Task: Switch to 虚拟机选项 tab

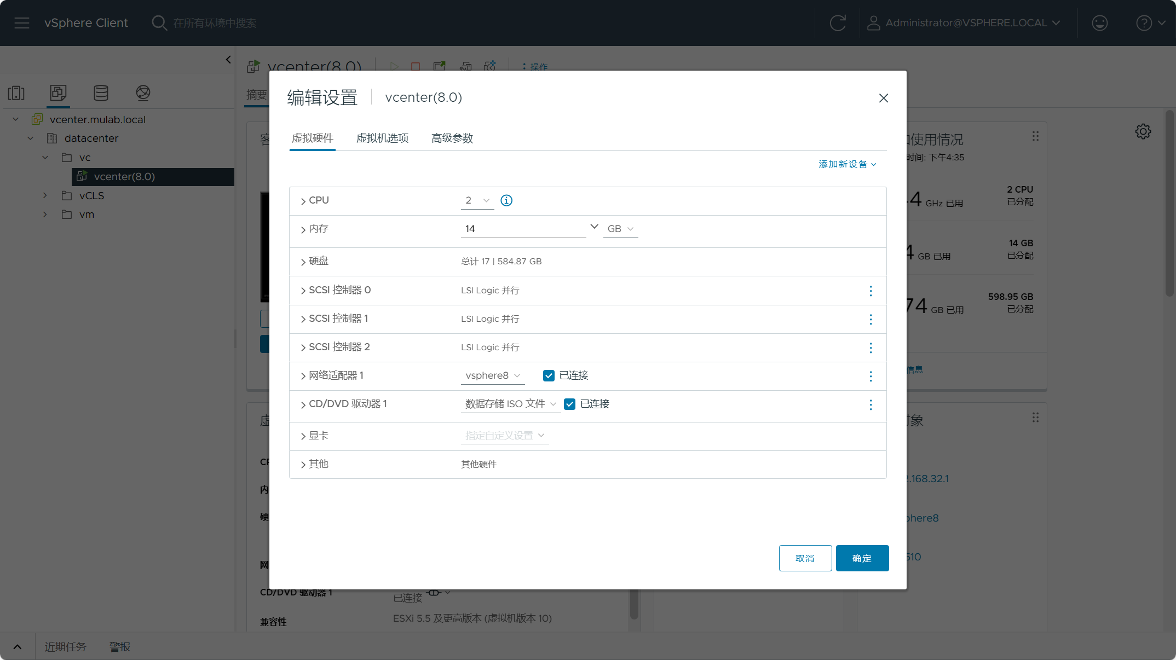Action: tap(382, 138)
